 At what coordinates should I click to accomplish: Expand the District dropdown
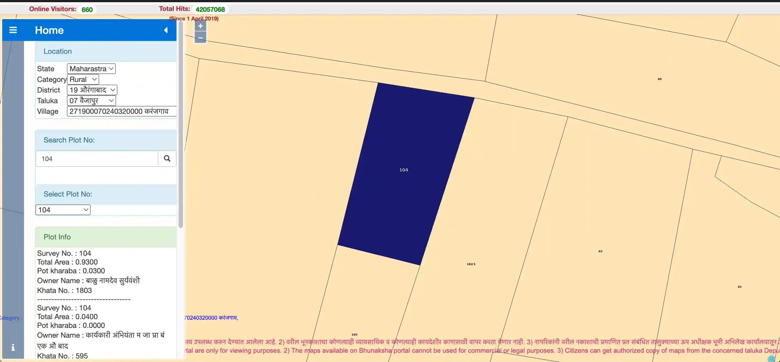(x=92, y=90)
